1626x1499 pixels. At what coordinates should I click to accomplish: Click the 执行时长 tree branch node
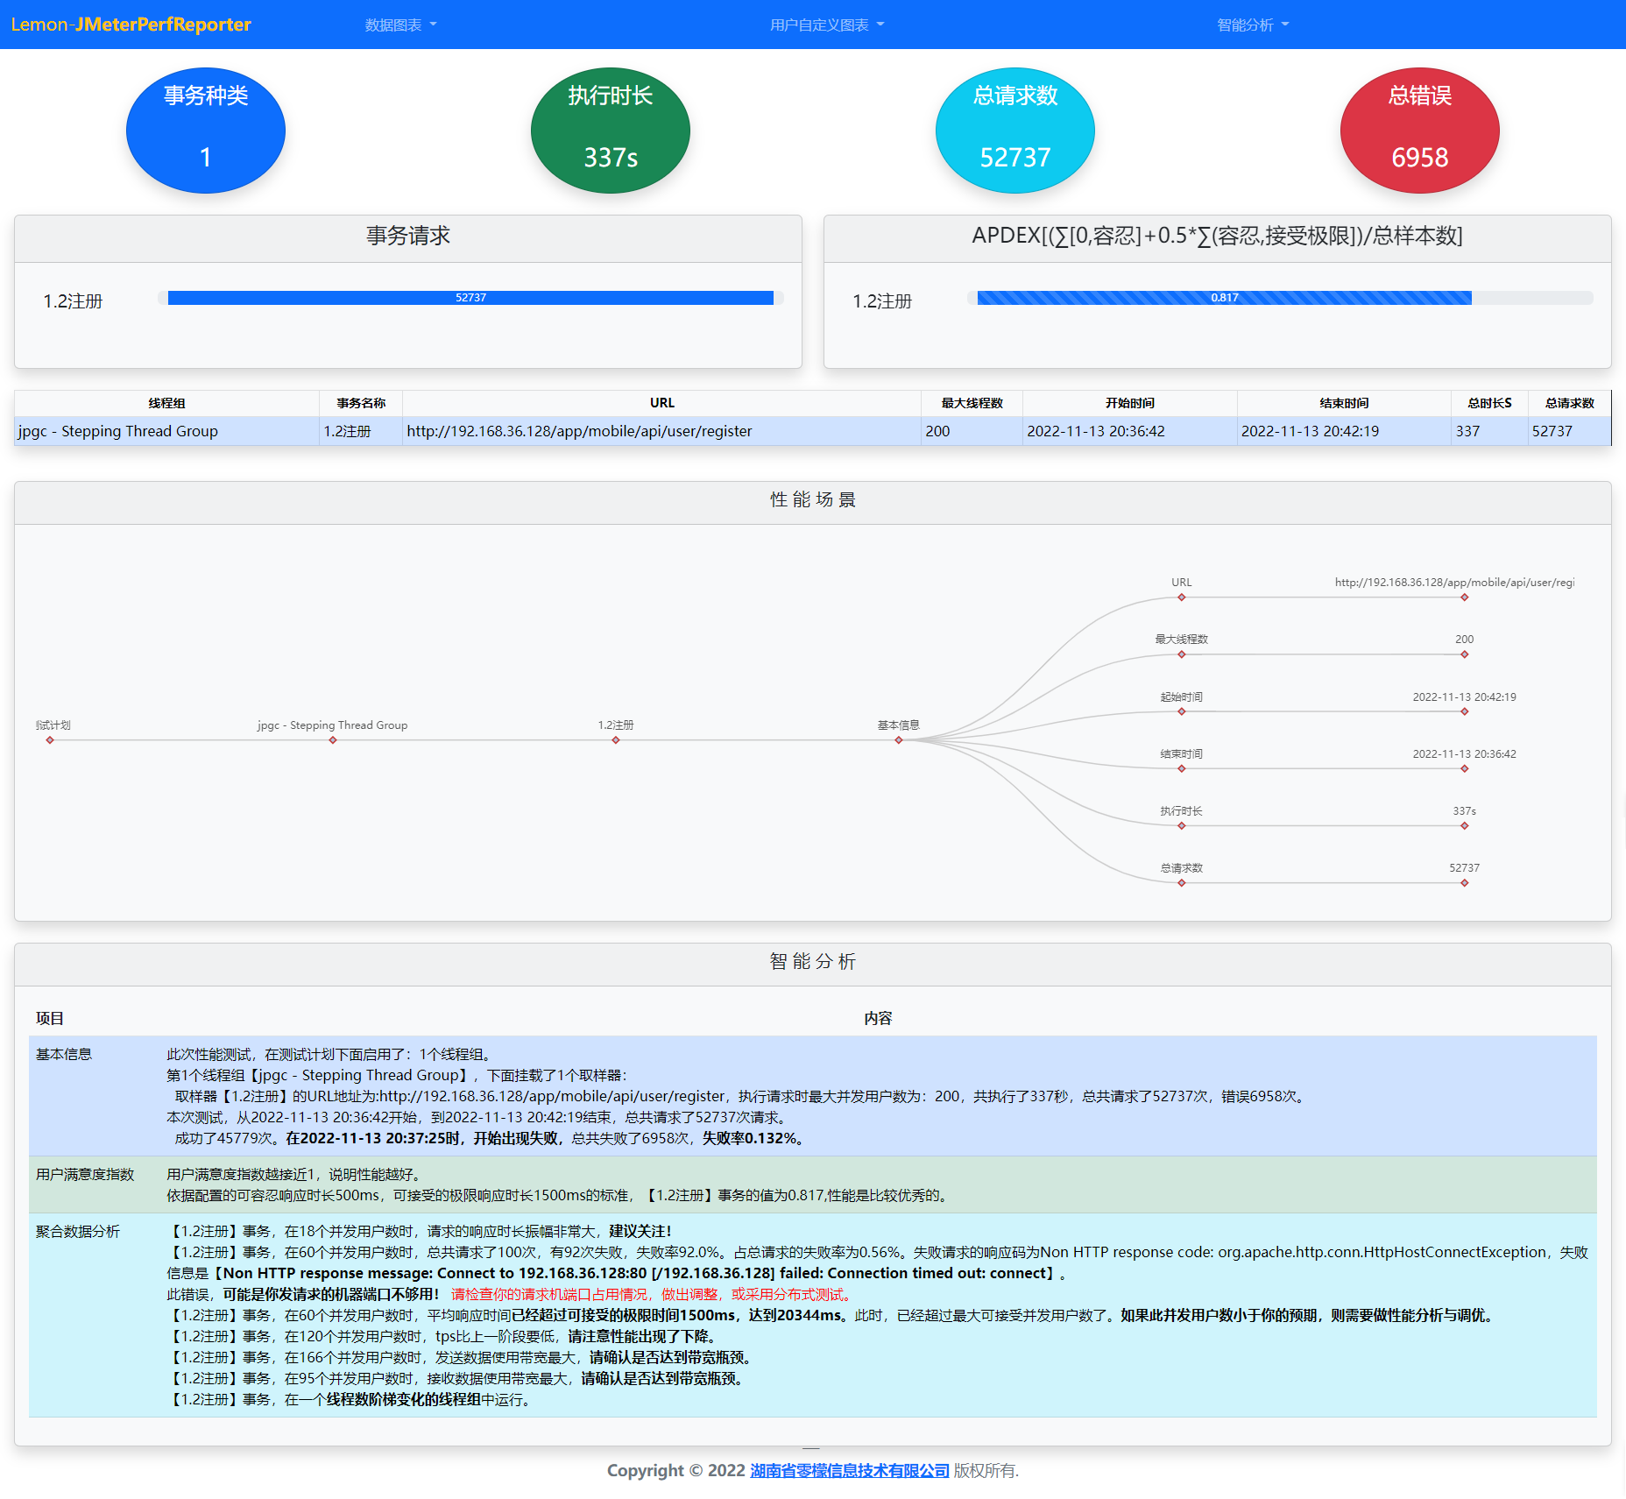(x=1182, y=826)
